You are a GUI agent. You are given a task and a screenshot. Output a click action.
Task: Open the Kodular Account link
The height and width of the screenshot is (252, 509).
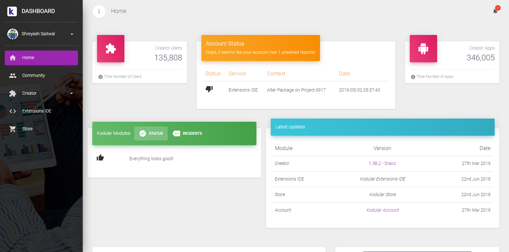[x=382, y=210]
